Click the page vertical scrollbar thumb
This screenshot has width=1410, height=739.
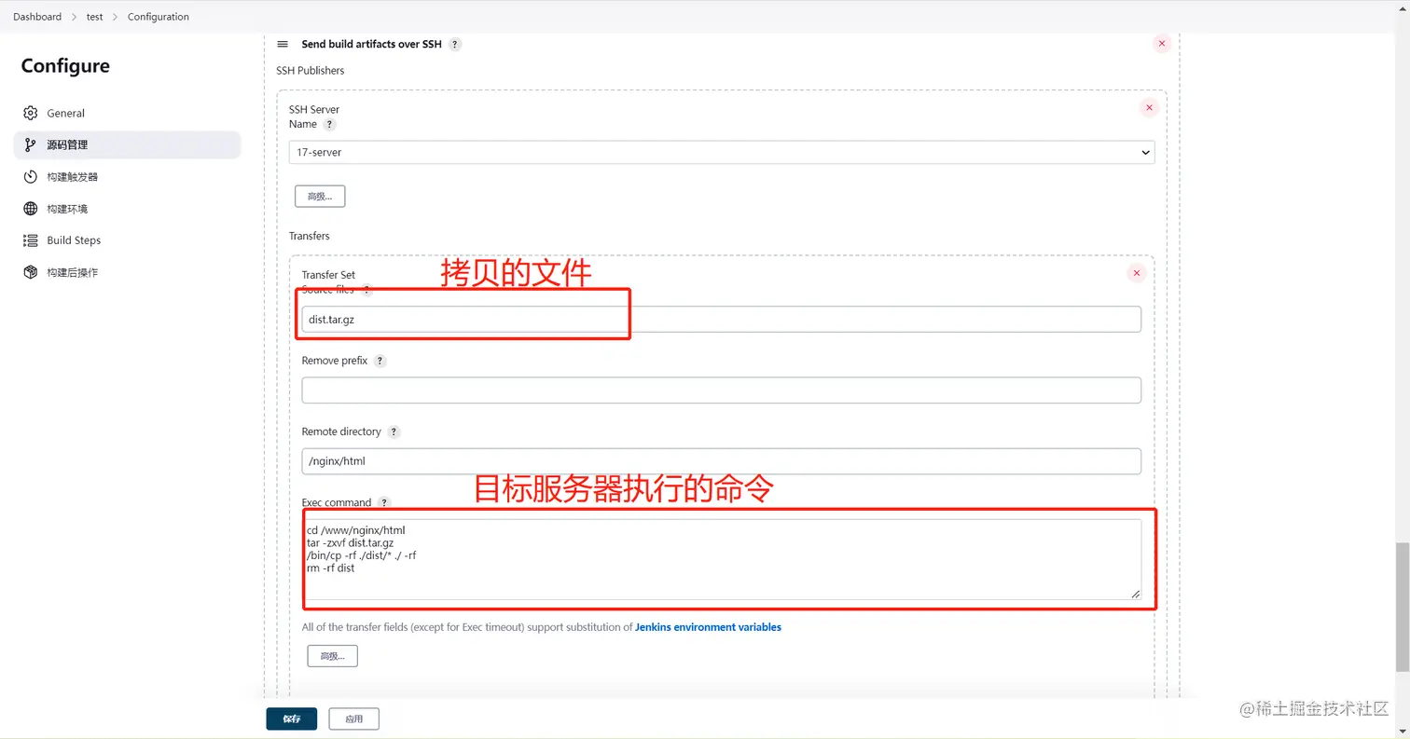pyautogui.click(x=1403, y=606)
